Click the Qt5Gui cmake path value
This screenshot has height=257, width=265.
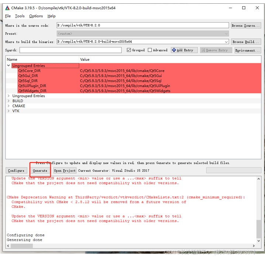[x=121, y=76]
